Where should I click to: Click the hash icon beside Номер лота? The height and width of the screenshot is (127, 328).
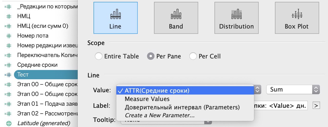(9, 36)
